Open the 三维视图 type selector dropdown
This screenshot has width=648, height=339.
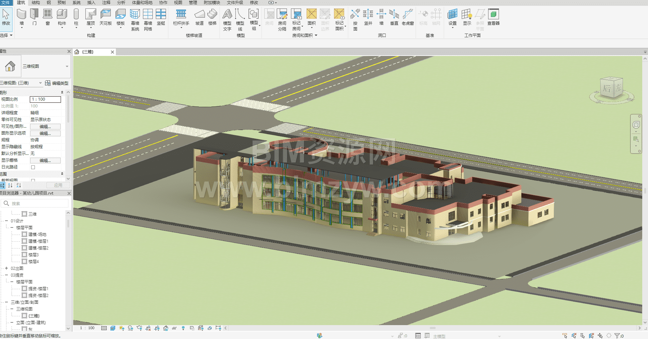point(67,66)
